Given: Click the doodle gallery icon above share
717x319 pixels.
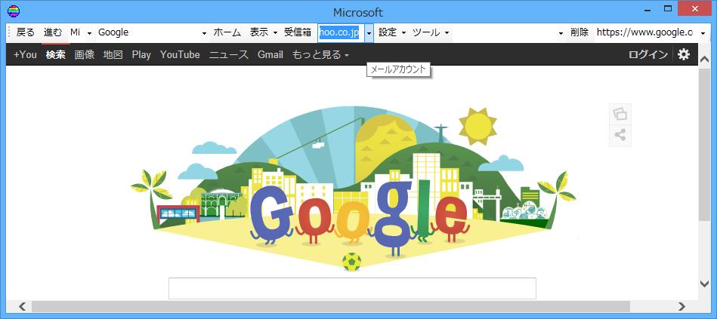Looking at the screenshot, I should coord(620,114).
